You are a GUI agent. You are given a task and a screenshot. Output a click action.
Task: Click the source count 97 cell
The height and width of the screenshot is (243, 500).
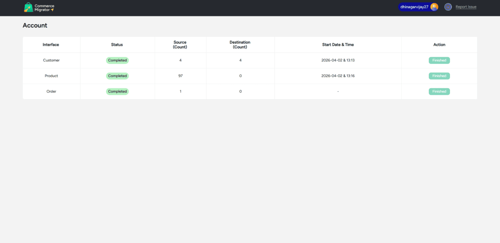point(180,76)
